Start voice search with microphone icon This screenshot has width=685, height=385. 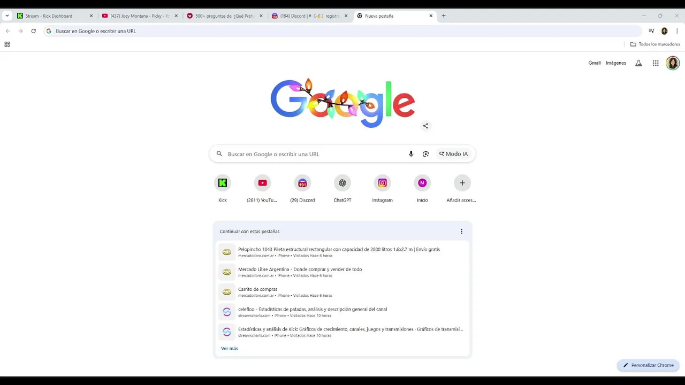tap(411, 154)
